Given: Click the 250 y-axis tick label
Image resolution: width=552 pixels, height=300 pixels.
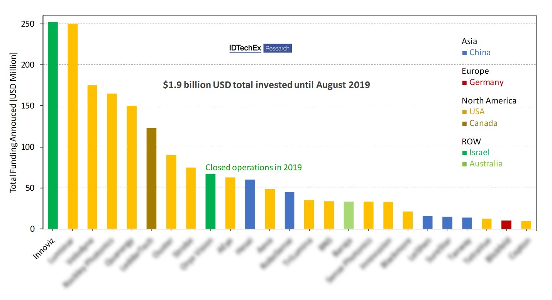Looking at the screenshot, I should [28, 24].
